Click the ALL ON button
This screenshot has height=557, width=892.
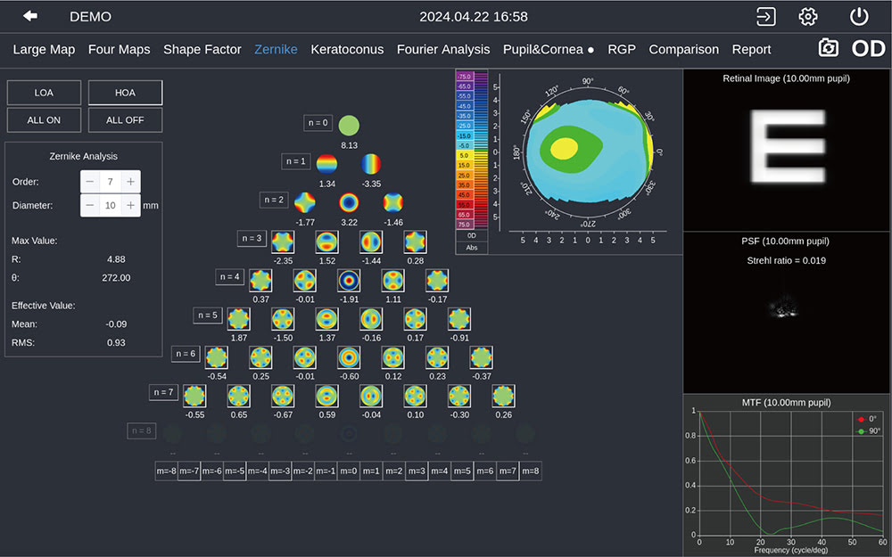pos(44,119)
